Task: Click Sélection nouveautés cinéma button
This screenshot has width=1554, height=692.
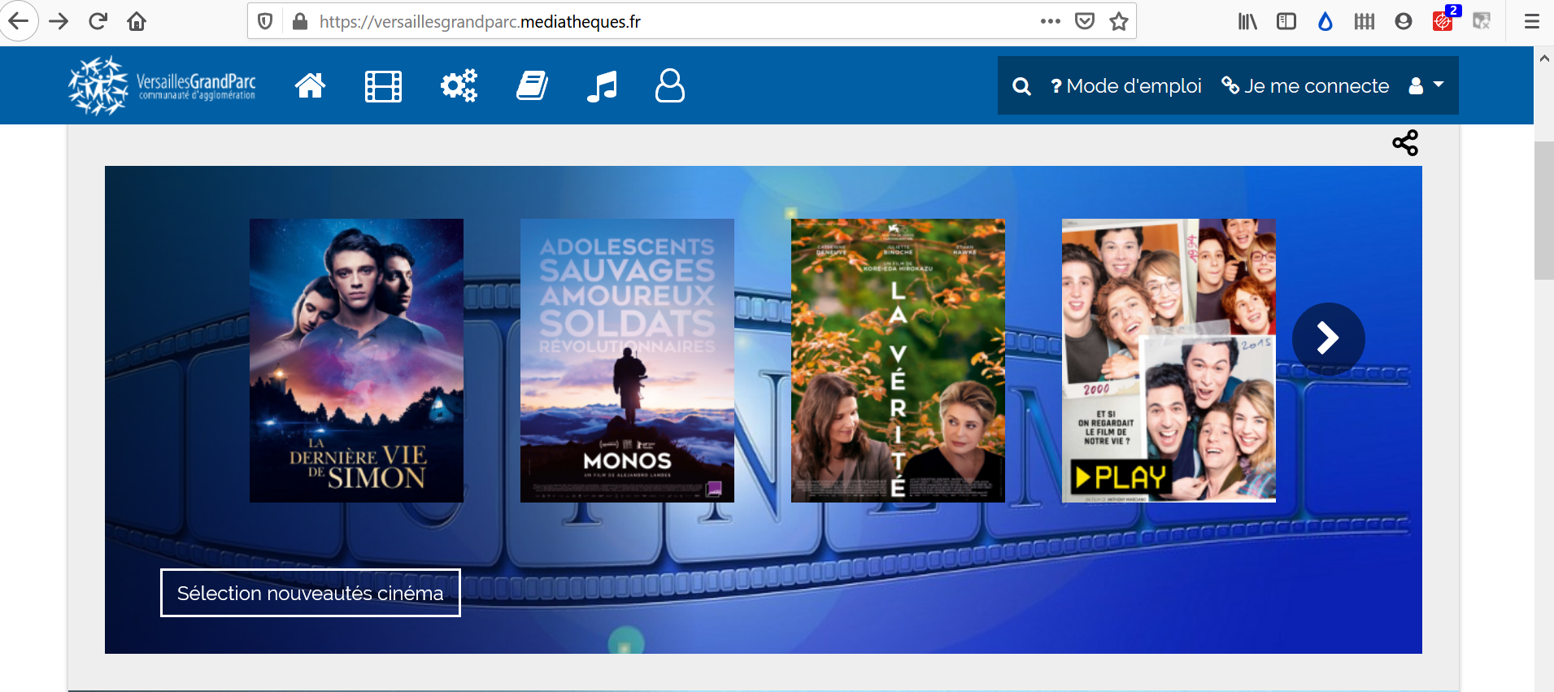Action: [x=311, y=593]
